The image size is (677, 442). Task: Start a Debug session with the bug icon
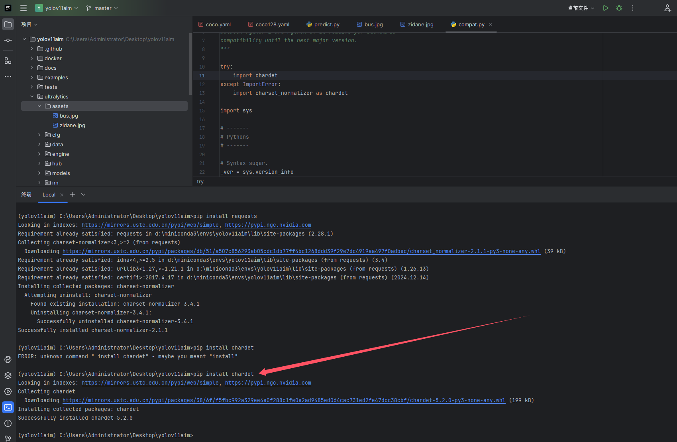(x=619, y=8)
